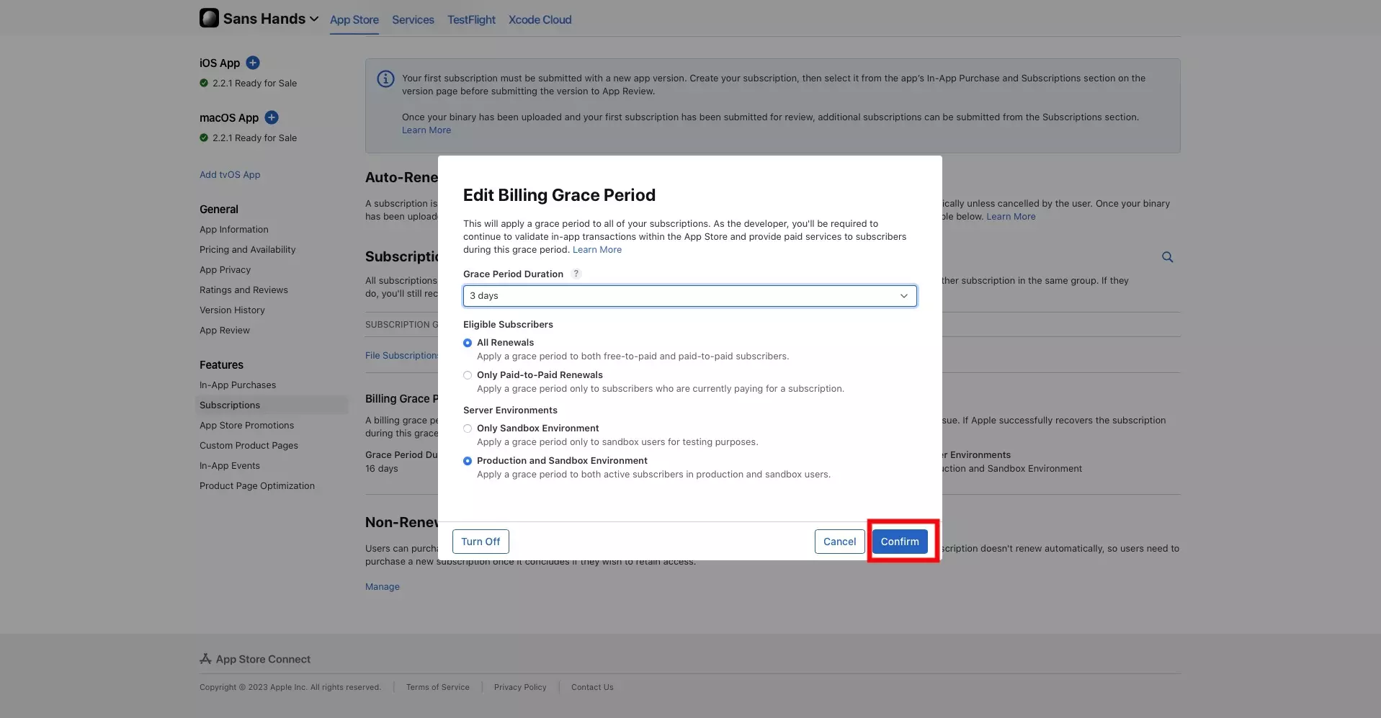The width and height of the screenshot is (1381, 718).
Task: Select Only Sandbox Environment radio button
Action: tap(468, 428)
